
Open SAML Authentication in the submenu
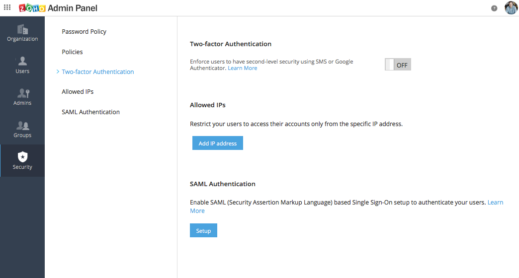[x=90, y=112]
